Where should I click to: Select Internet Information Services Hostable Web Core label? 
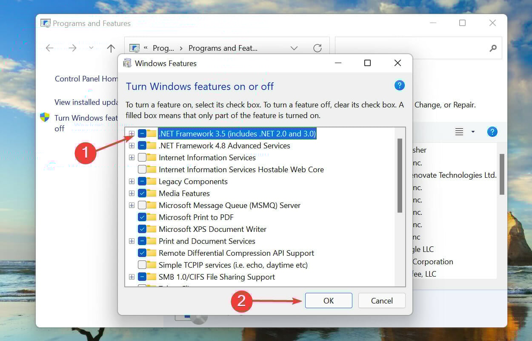click(241, 169)
